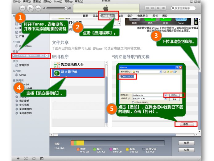Click the Genius atom icon
Image resolution: width=214 pixels, height=161 pixels.
pos(17,75)
